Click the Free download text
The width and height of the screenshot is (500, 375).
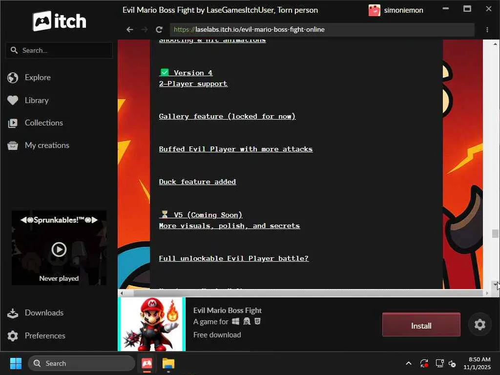tap(217, 335)
